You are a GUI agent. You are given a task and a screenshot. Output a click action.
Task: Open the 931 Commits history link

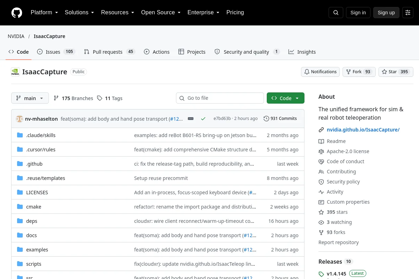[280, 119]
